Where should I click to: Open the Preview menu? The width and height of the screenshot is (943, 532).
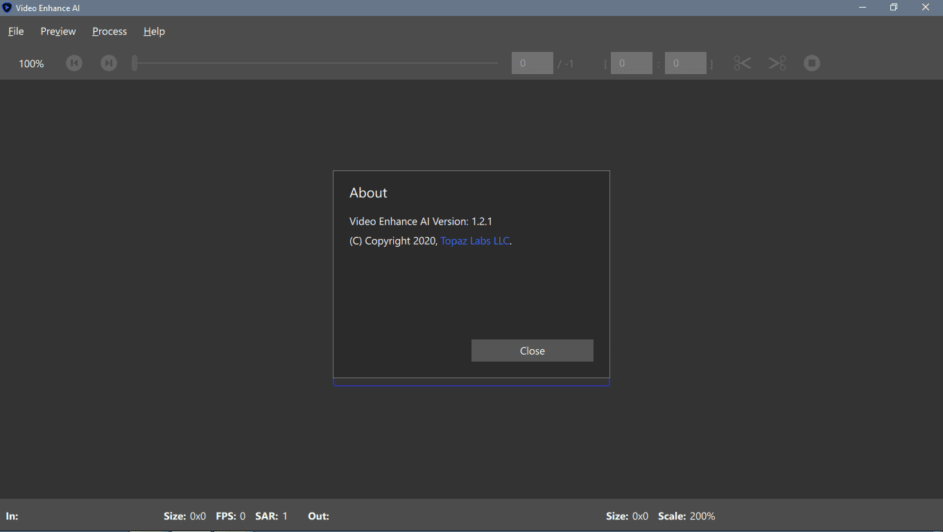(x=58, y=31)
